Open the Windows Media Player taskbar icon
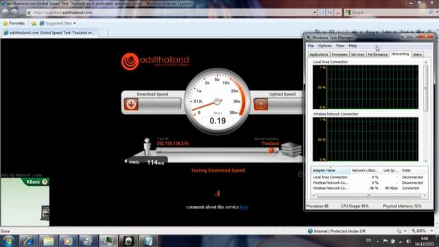 click(69, 241)
